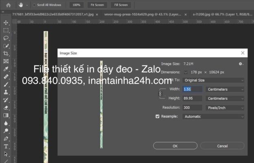The width and height of the screenshot is (254, 163).
Task: Select the Move tool
Action: click(6, 22)
